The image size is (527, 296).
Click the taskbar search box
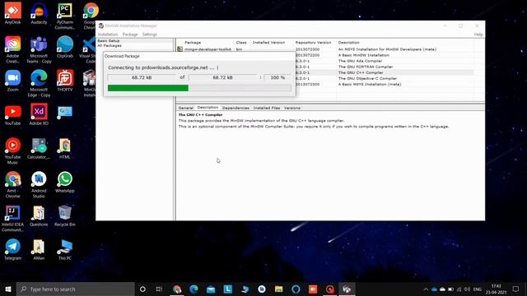point(75,289)
